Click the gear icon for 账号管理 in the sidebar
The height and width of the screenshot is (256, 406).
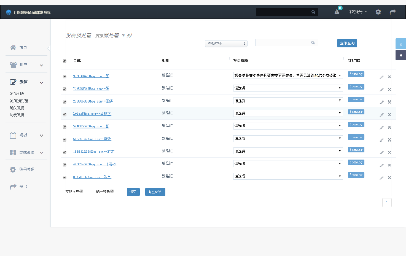(x=12, y=170)
